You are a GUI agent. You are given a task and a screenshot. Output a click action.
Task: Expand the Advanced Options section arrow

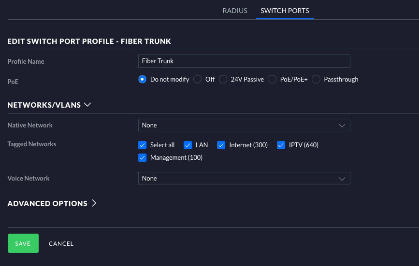pos(94,203)
